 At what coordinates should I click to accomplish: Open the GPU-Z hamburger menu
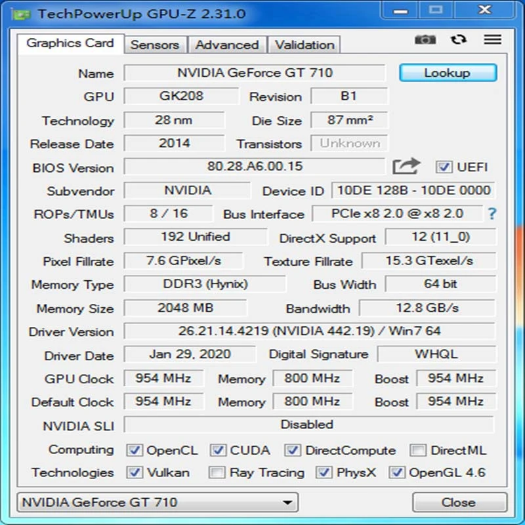coord(493,40)
